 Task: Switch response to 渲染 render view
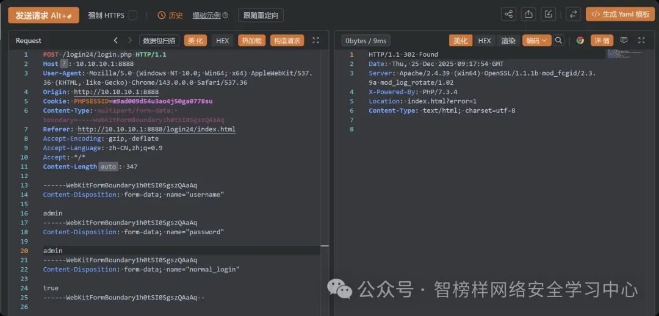pyautogui.click(x=508, y=40)
